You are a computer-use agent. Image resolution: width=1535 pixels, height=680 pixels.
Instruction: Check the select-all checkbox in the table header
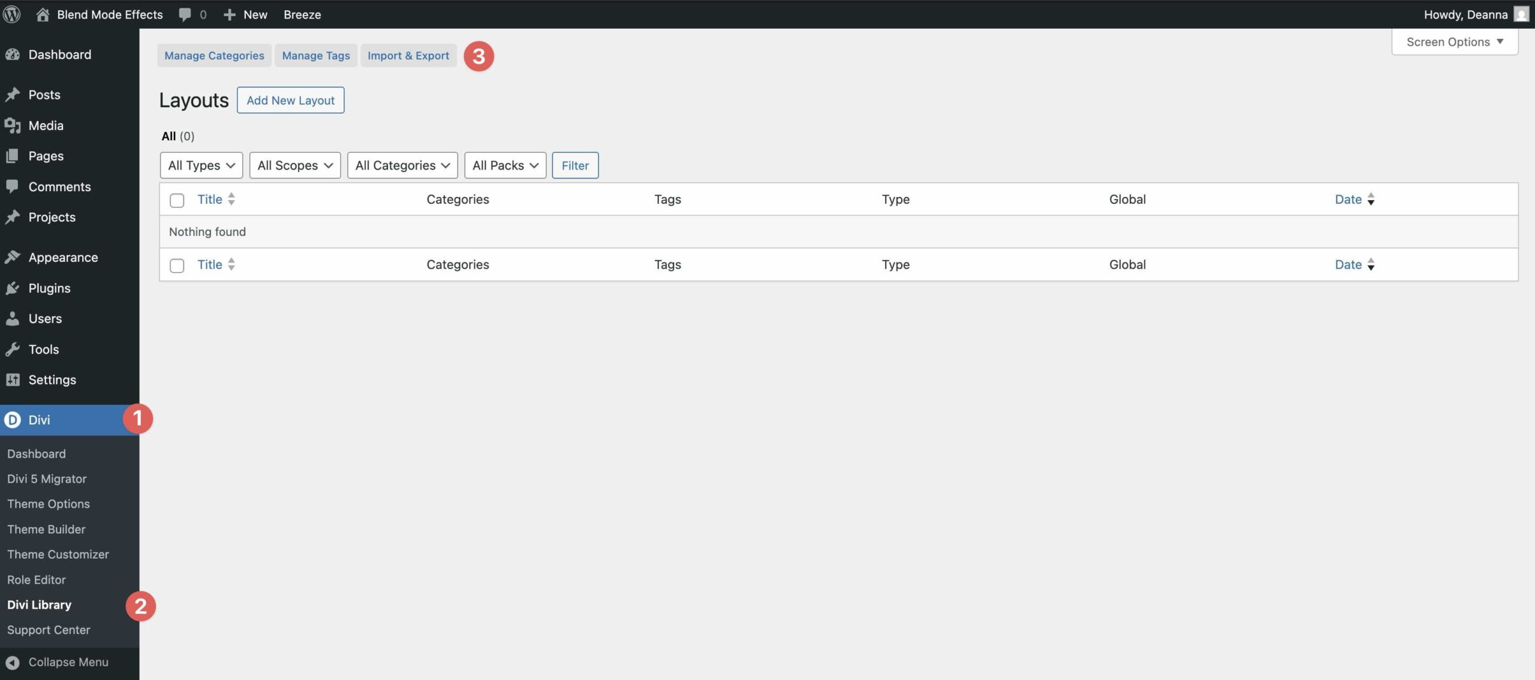[x=176, y=200]
